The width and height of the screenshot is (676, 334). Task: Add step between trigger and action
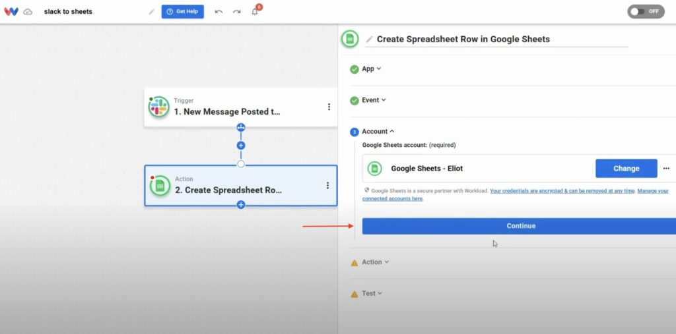(241, 146)
